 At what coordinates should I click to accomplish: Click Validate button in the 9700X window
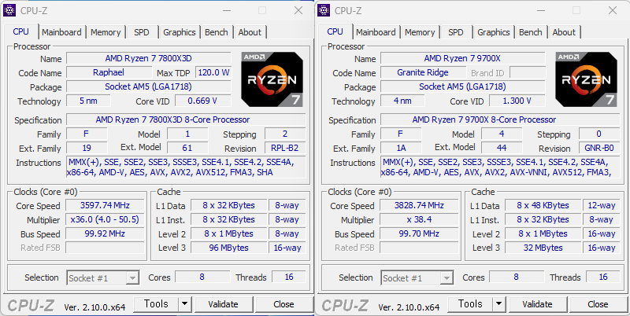pos(537,304)
